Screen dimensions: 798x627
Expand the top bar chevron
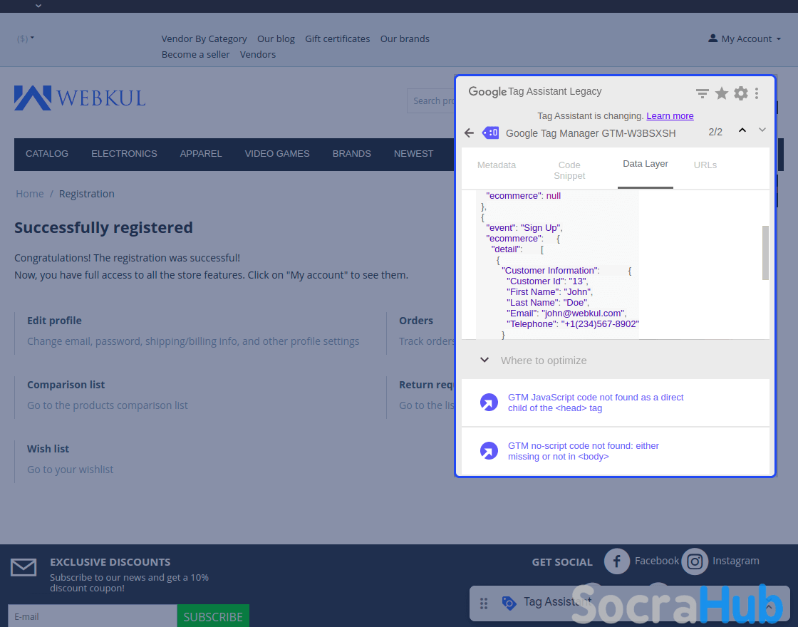[38, 6]
